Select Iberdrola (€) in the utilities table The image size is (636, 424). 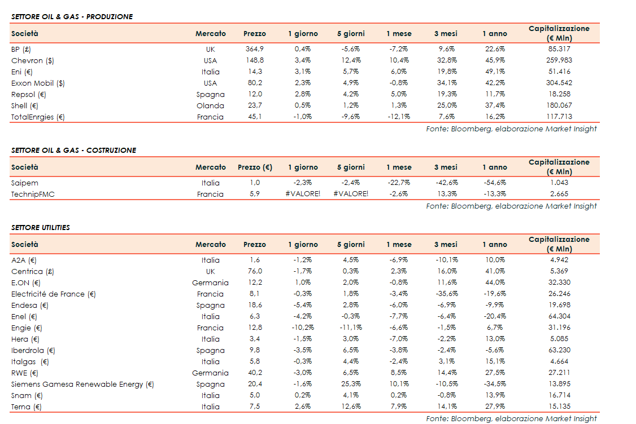click(33, 350)
